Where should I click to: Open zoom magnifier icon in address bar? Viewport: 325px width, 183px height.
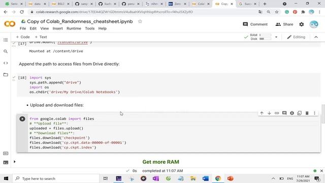(x=269, y=12)
